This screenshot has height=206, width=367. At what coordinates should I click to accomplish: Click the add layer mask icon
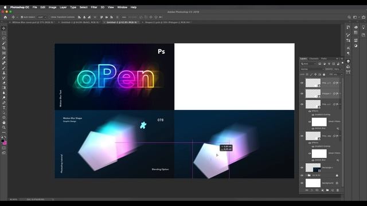317,190
